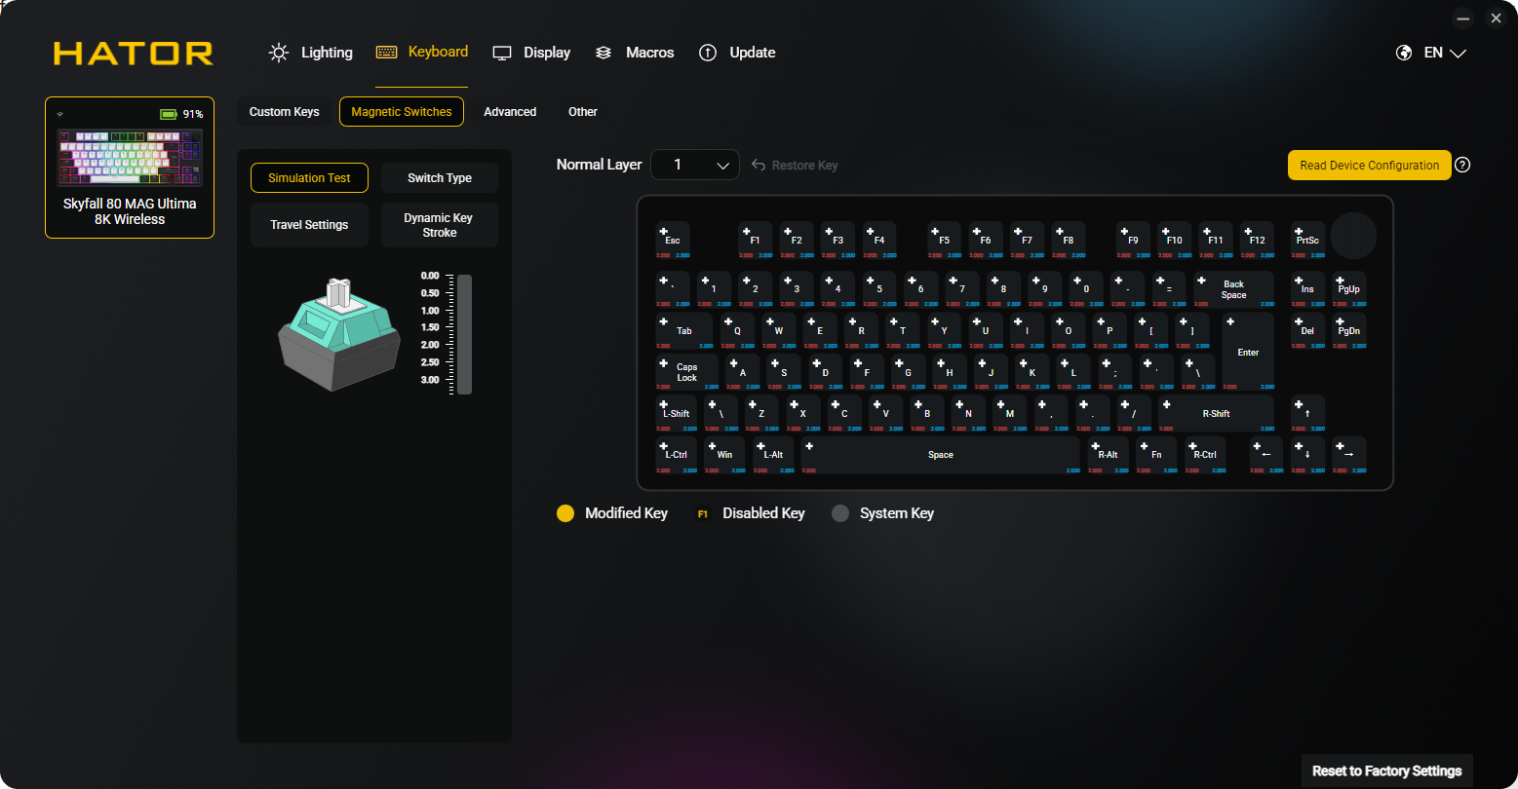Open the EN language dropdown
This screenshot has height=789, width=1518.
point(1445,53)
